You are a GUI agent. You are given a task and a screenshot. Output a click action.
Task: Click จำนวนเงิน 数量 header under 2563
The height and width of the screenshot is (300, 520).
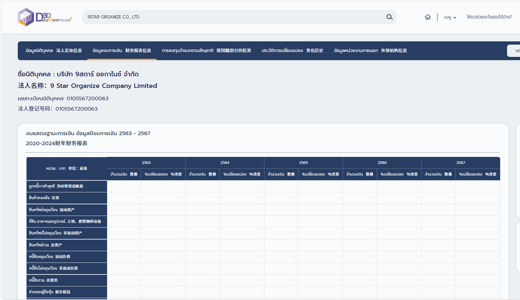pos(124,174)
